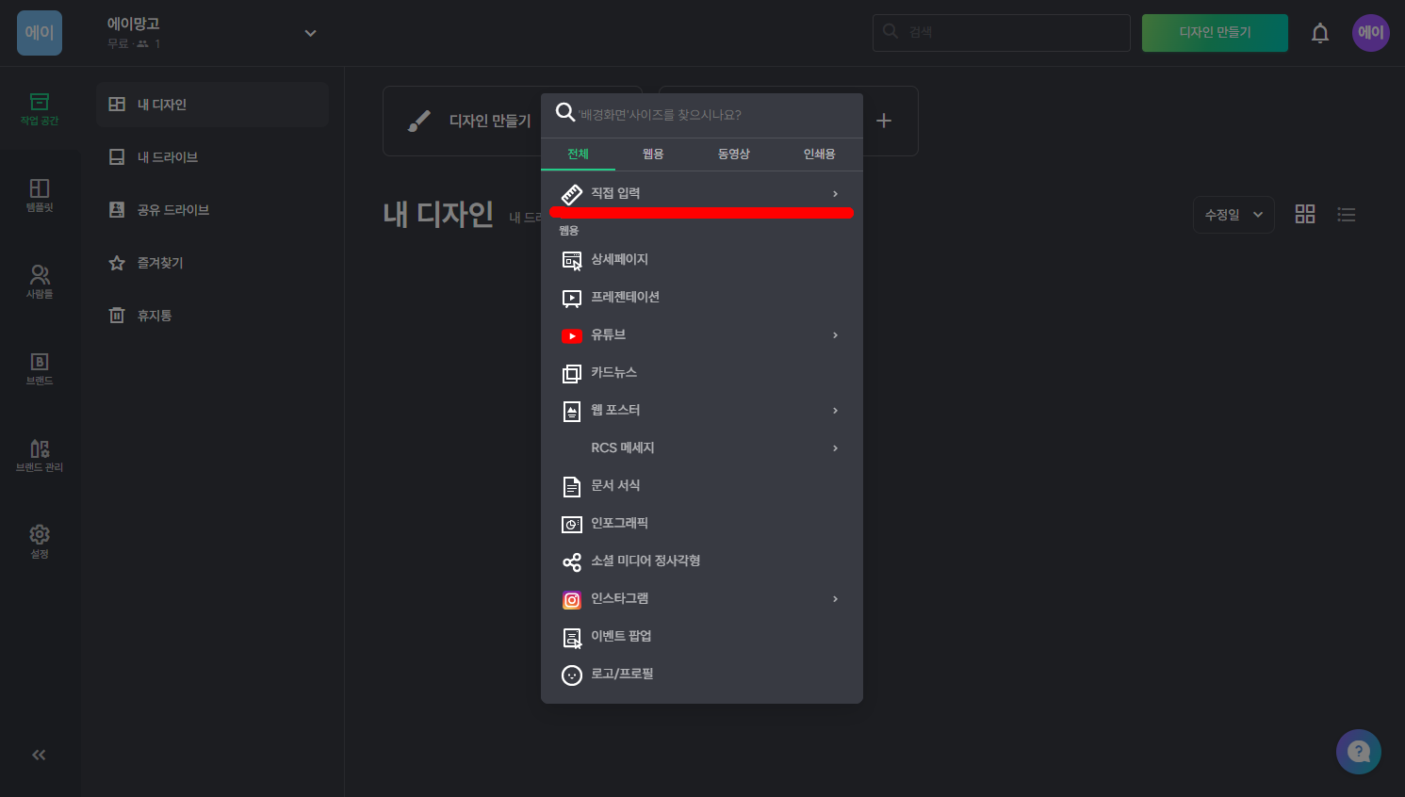The width and height of the screenshot is (1405, 797).
Task: Switch to the 동영상 tab
Action: (733, 154)
